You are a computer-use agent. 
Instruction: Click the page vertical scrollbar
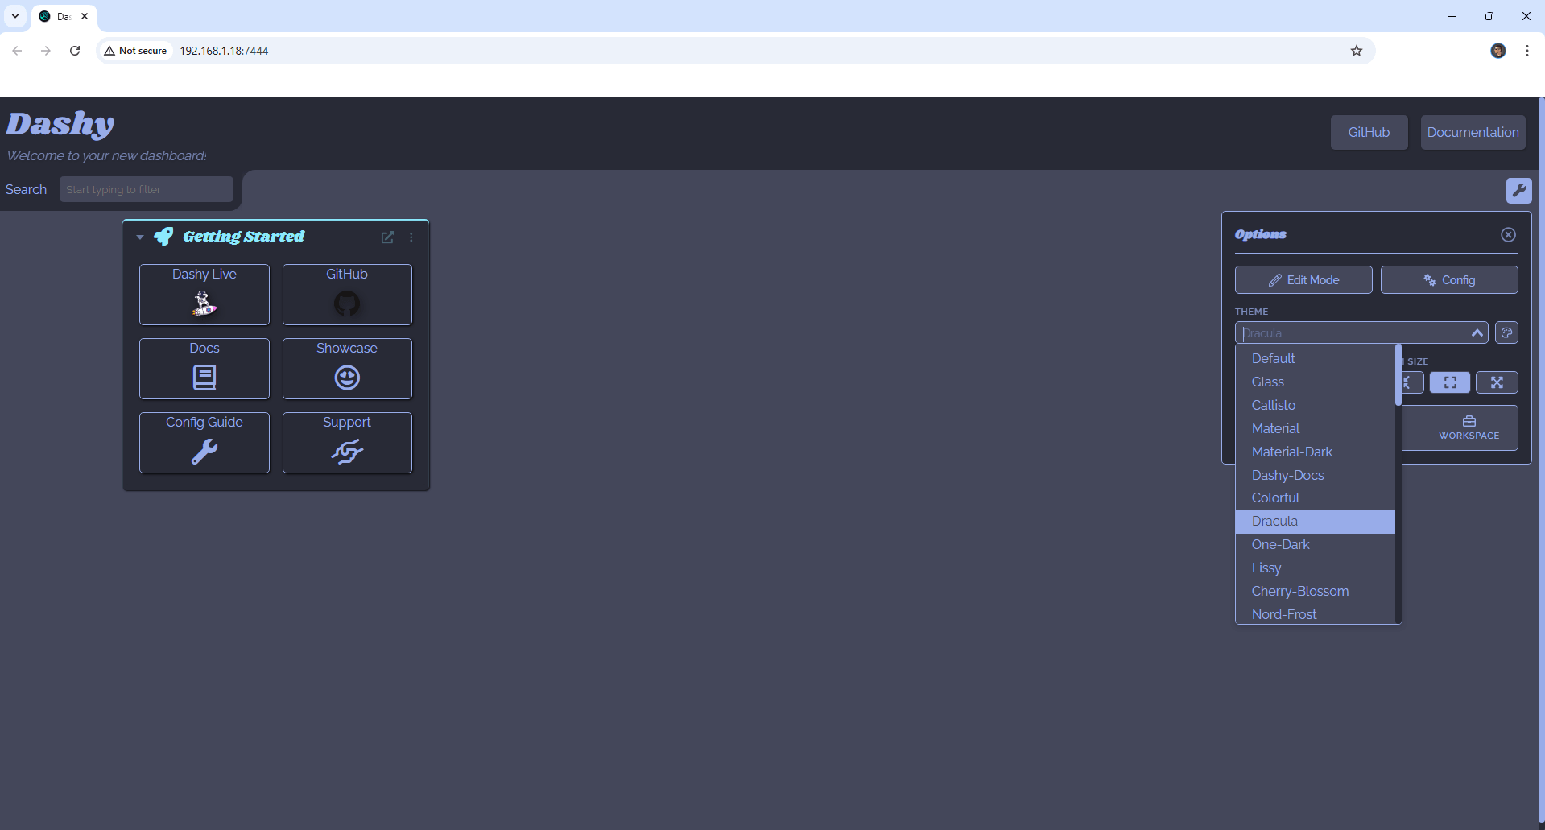click(1541, 459)
